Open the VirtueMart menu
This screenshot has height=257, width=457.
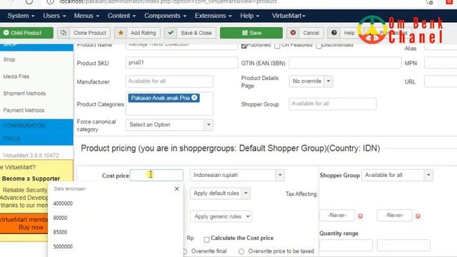(x=288, y=16)
